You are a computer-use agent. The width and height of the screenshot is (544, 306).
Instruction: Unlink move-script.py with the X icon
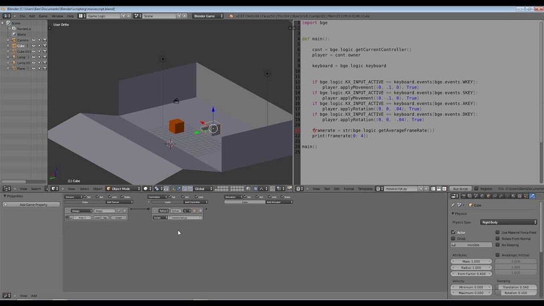tap(427, 189)
